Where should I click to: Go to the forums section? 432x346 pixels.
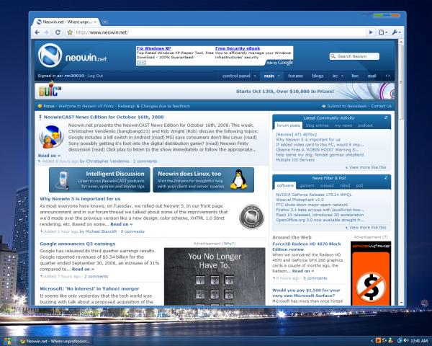coord(295,76)
